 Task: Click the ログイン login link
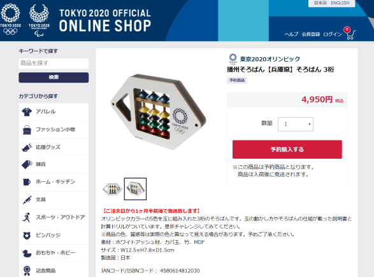333,34
